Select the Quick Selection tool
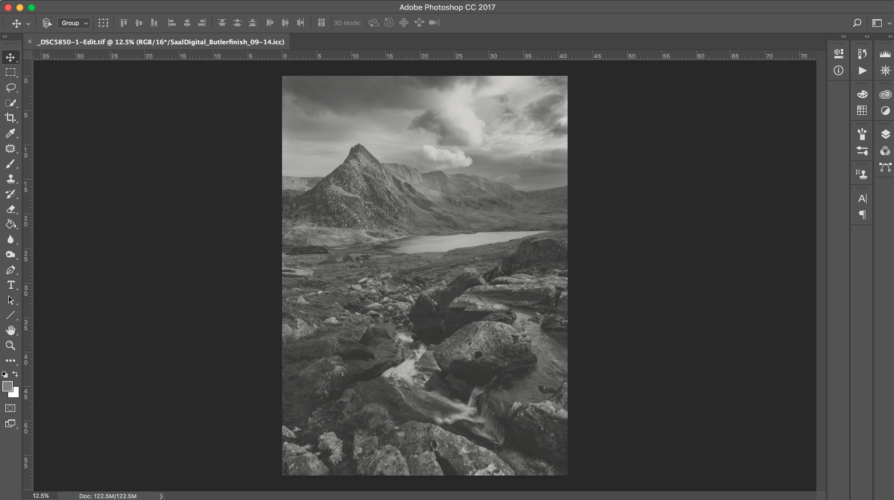 click(11, 103)
